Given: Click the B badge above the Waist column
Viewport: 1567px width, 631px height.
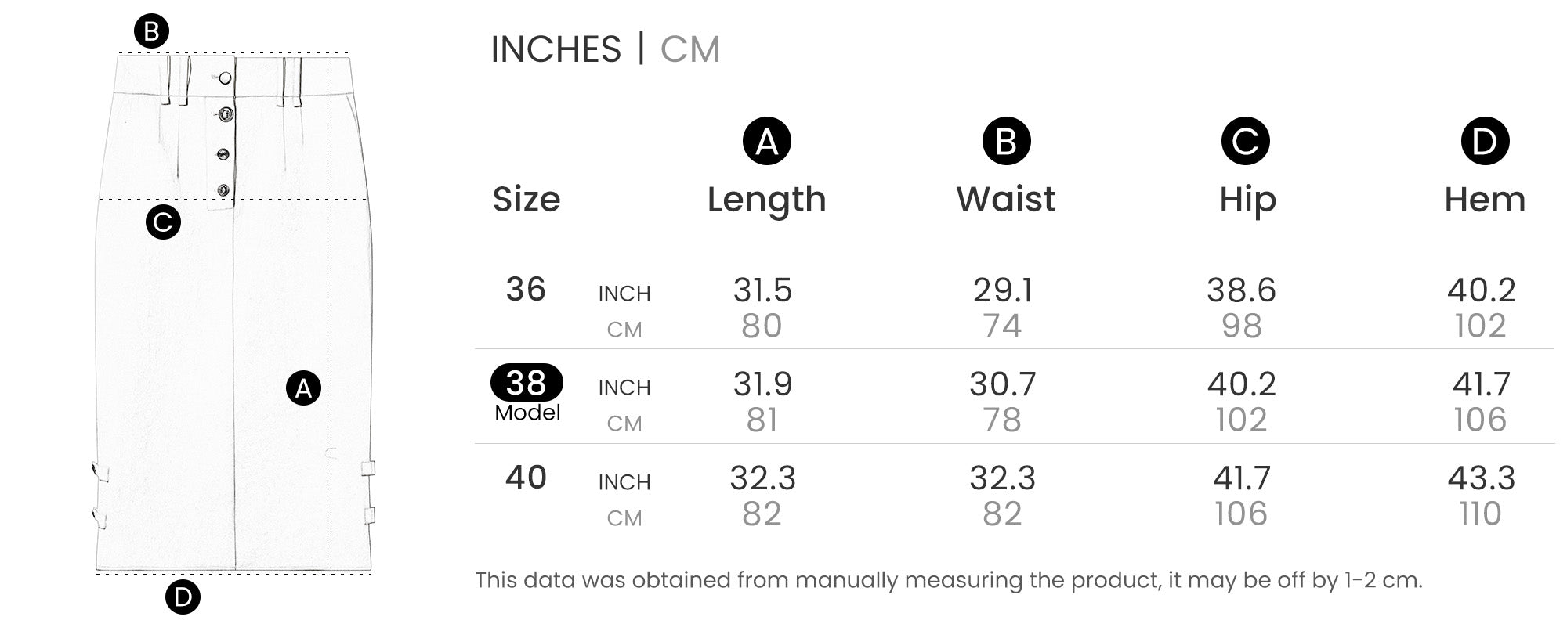Looking at the screenshot, I should coord(1006,142).
